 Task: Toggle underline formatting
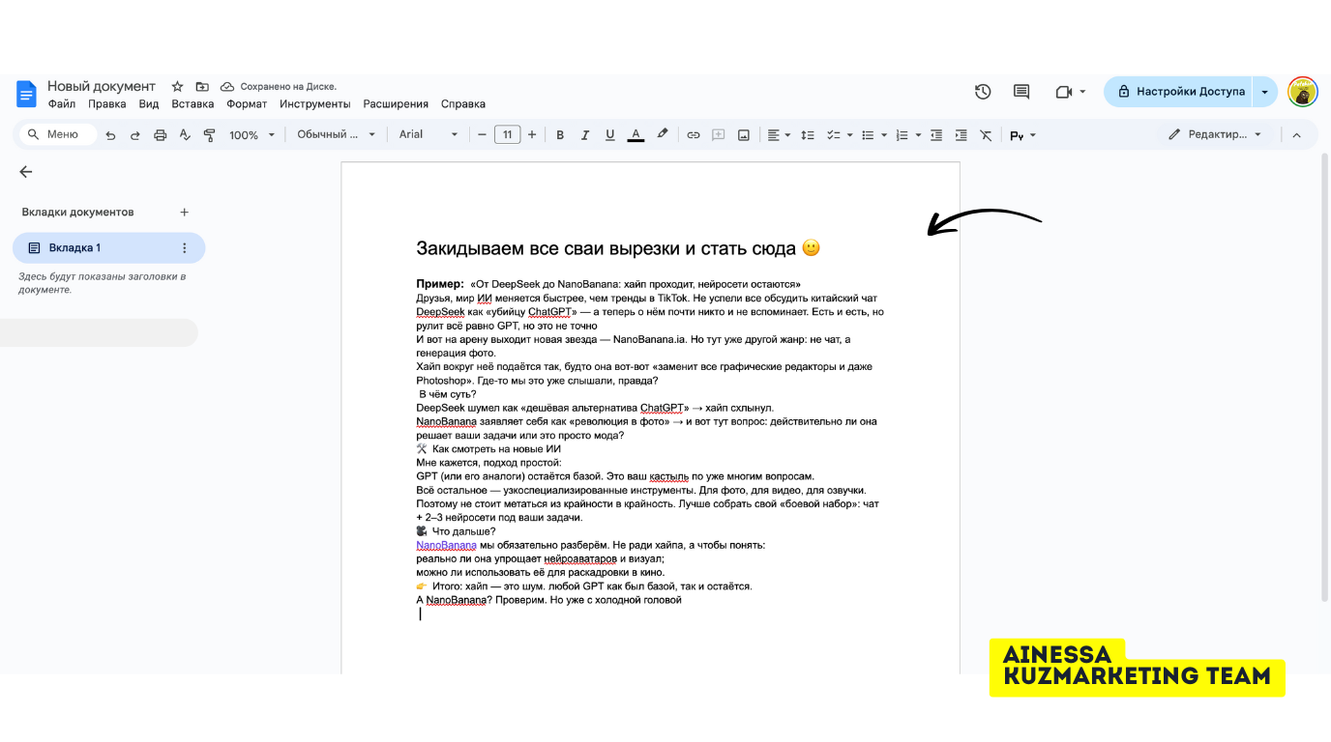[x=610, y=135]
